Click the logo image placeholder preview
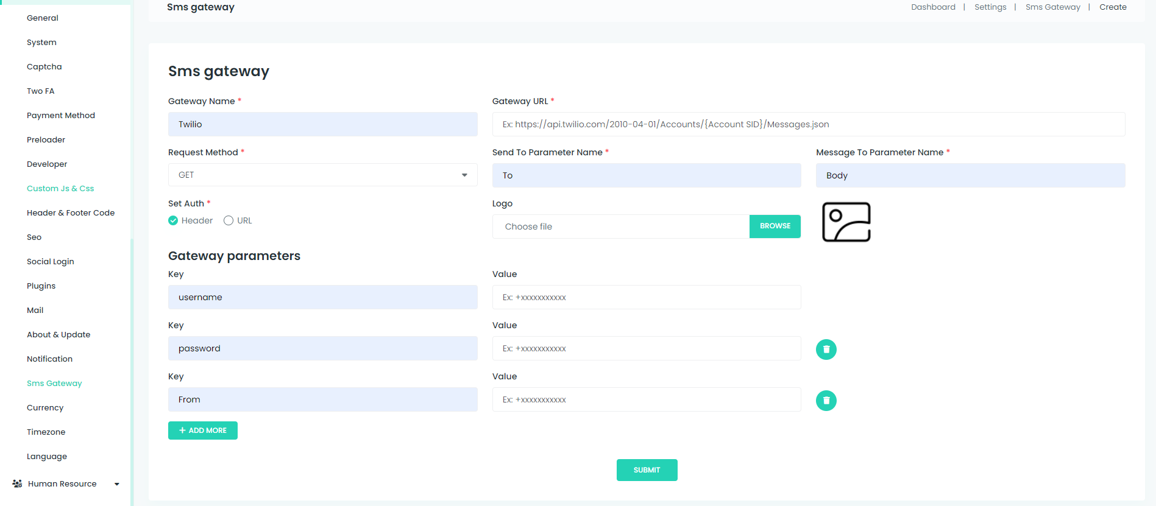The height and width of the screenshot is (506, 1156). [x=846, y=222]
